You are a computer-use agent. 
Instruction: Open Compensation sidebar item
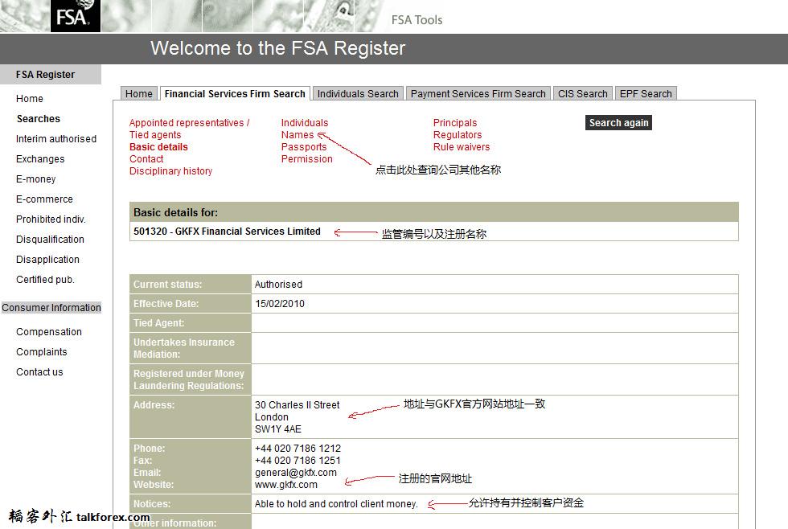click(49, 331)
